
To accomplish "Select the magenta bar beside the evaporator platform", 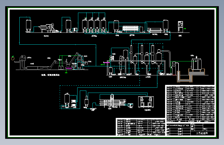I will (x=106, y=62).
